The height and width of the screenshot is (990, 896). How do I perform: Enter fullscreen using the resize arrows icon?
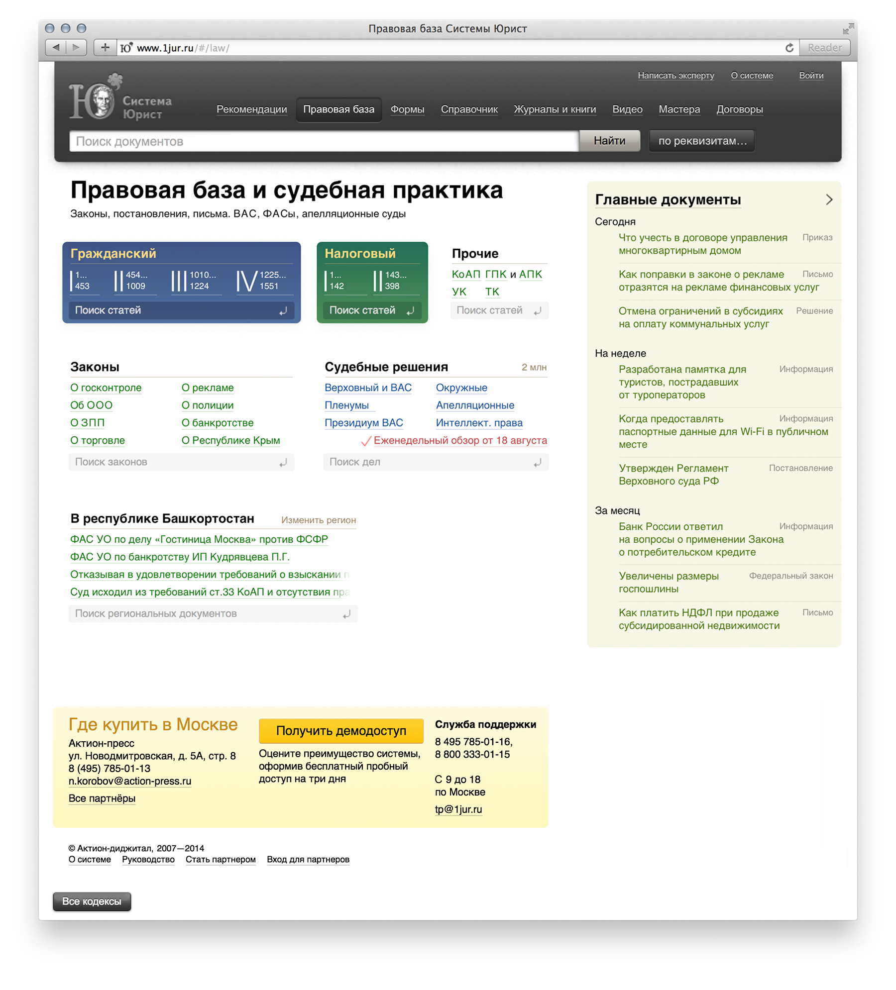848,29
